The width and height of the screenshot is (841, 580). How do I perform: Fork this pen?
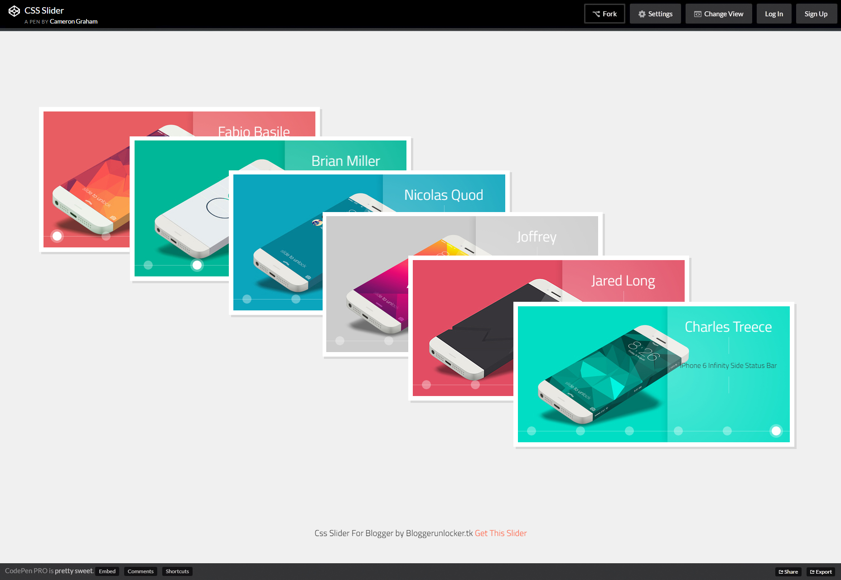click(604, 14)
